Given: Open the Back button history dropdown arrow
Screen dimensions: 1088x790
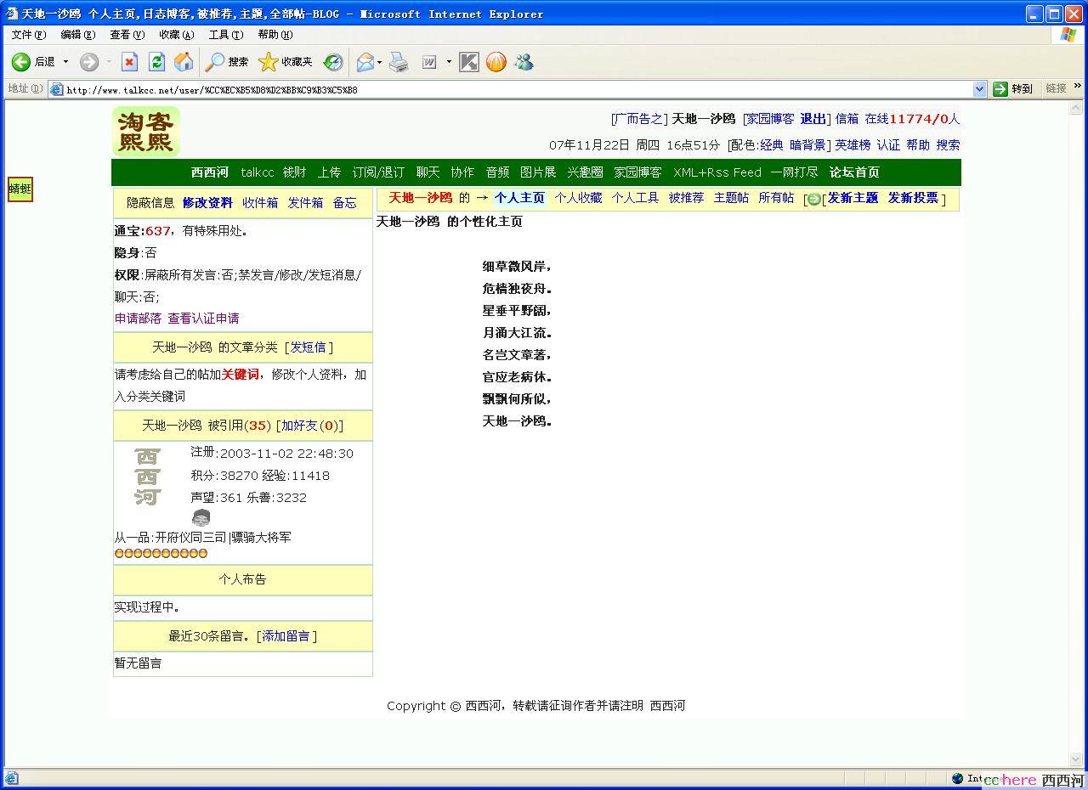Looking at the screenshot, I should (x=66, y=62).
